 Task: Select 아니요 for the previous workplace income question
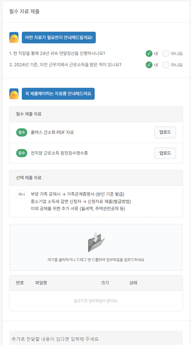(x=165, y=65)
